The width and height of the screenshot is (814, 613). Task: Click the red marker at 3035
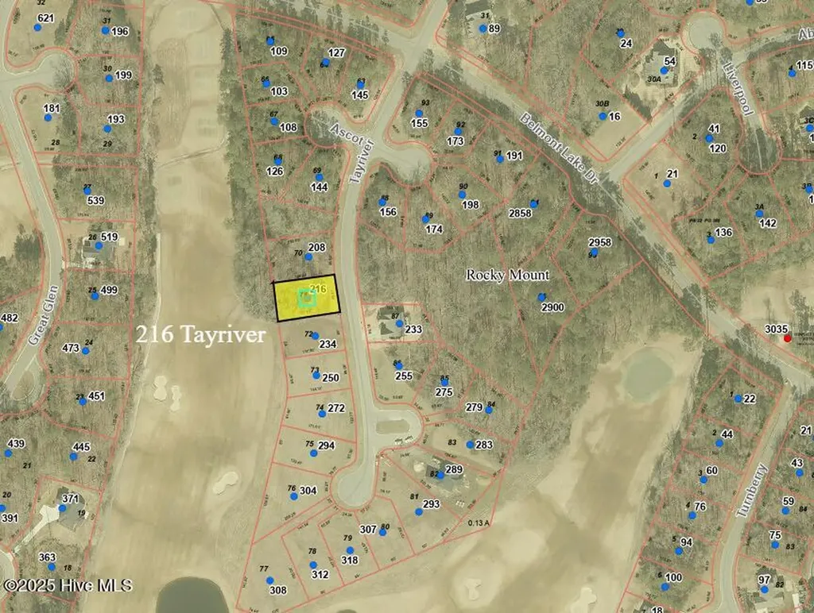coord(788,338)
